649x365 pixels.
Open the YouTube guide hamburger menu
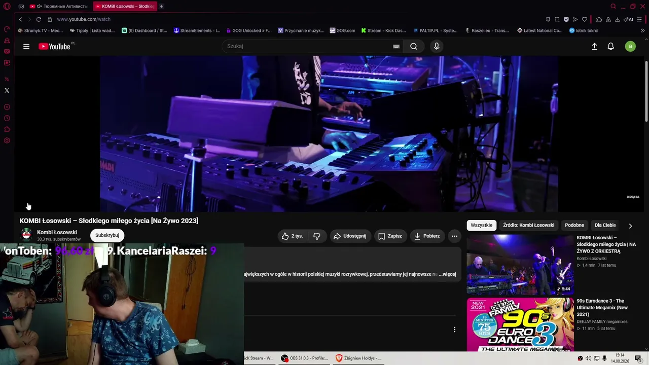(26, 46)
